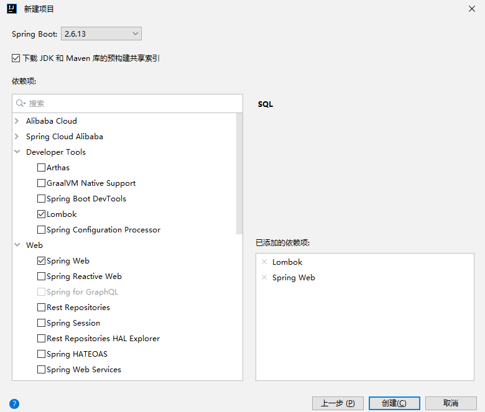
Task: Uncheck the Spring Web dependency
Action: [x=41, y=260]
